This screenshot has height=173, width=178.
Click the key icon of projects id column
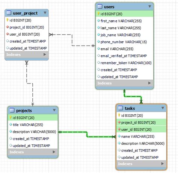[x=11, y=117]
